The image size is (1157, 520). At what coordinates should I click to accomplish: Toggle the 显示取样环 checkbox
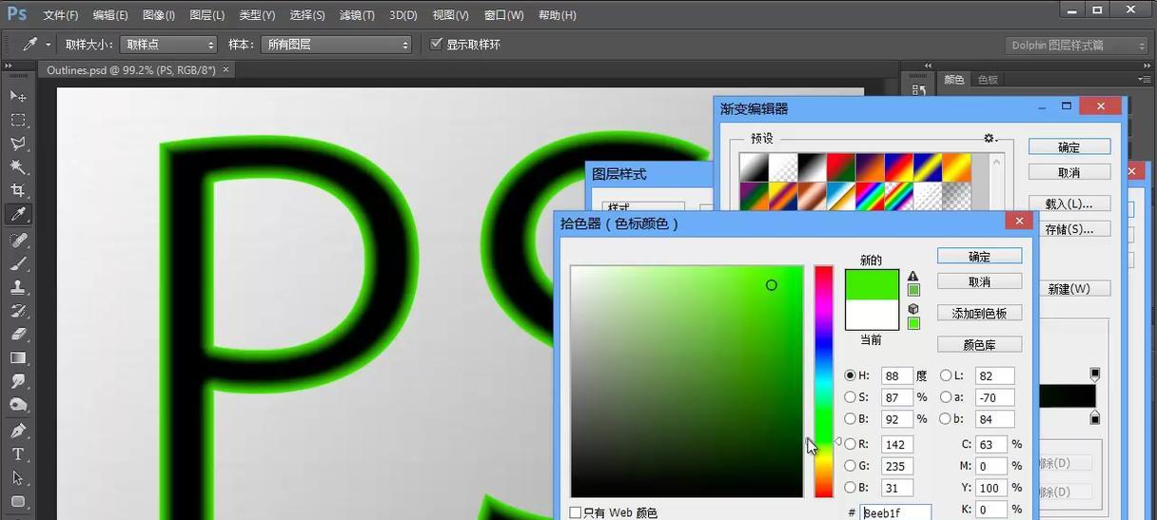tap(437, 44)
